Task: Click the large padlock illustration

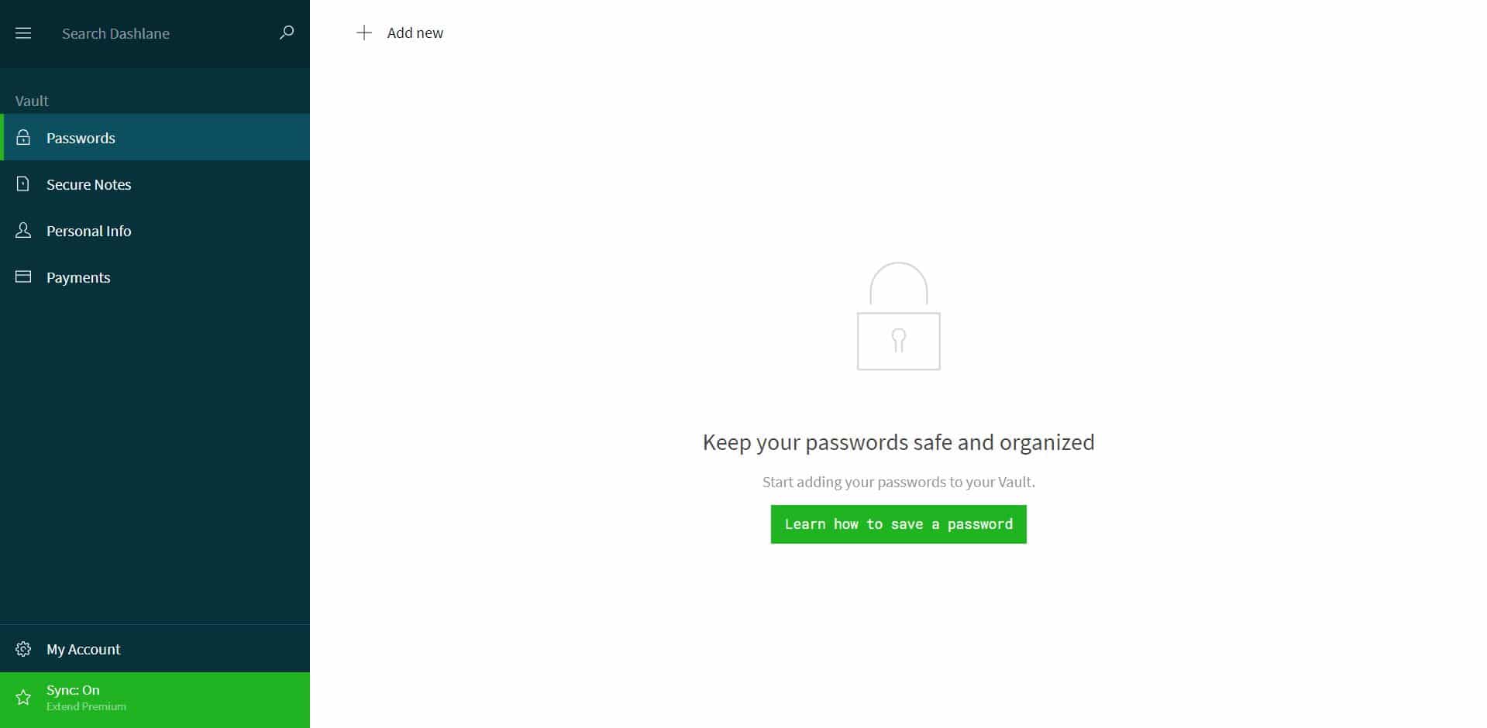Action: click(x=898, y=316)
